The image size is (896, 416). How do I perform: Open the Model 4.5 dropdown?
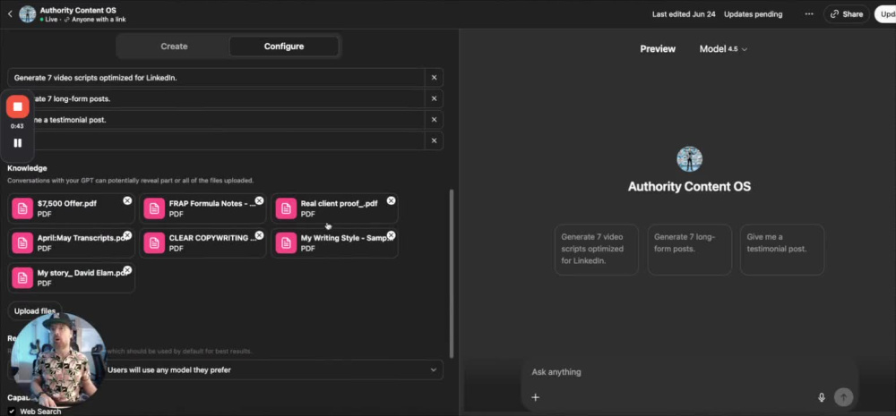723,49
